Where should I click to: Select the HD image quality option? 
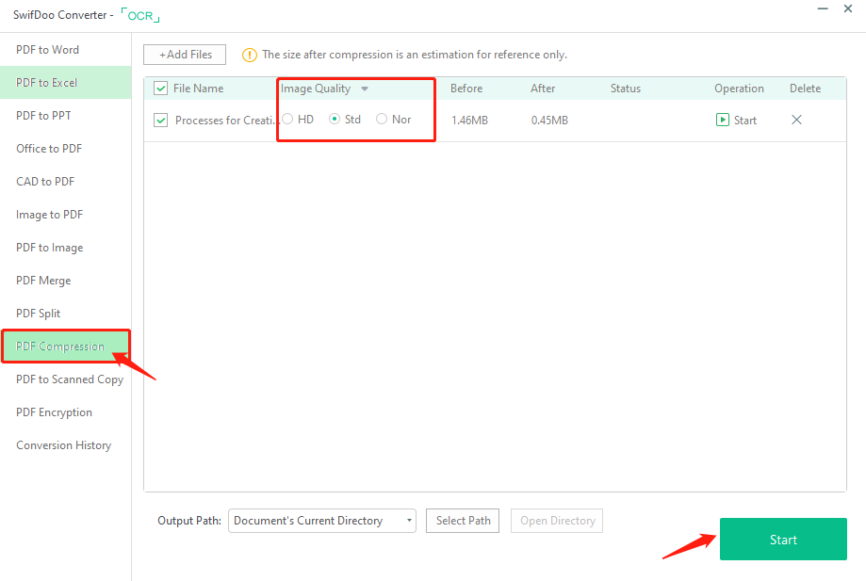[286, 120]
